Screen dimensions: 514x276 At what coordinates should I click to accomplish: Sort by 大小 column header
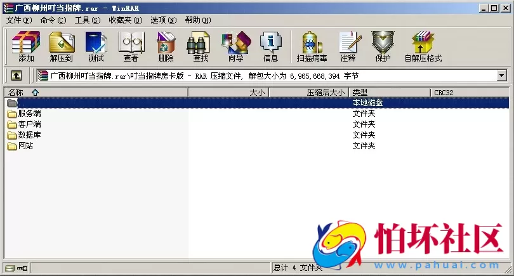point(228,93)
